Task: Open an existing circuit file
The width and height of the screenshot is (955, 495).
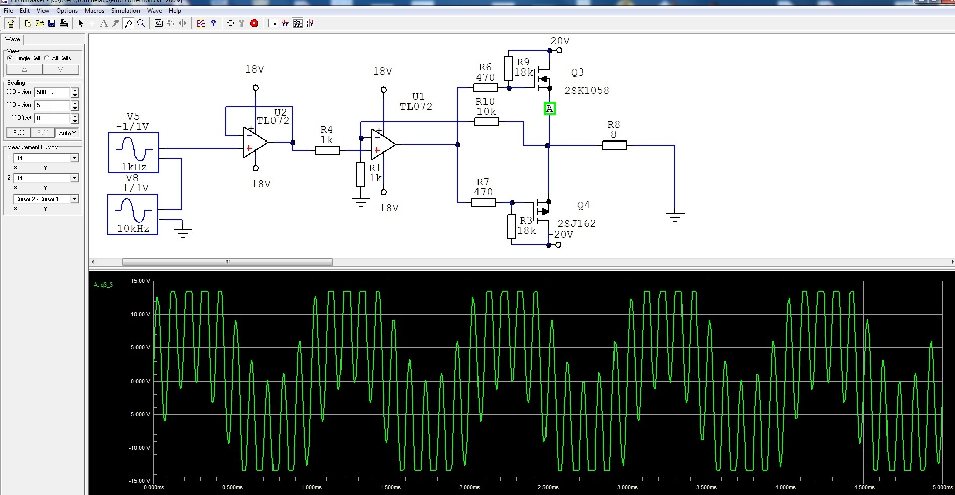Action: click(x=40, y=23)
